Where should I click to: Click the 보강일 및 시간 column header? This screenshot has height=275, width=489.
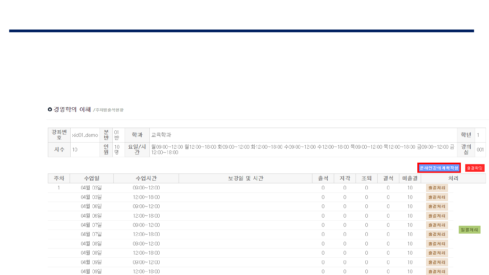[x=245, y=179]
